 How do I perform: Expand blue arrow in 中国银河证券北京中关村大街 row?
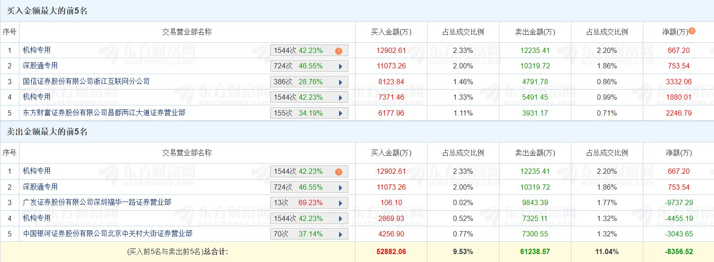coord(340,234)
